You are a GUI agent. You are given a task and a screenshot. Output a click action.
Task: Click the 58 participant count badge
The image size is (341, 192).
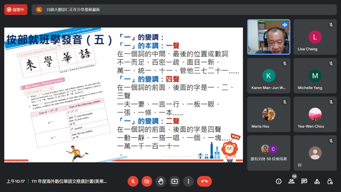point(294,177)
